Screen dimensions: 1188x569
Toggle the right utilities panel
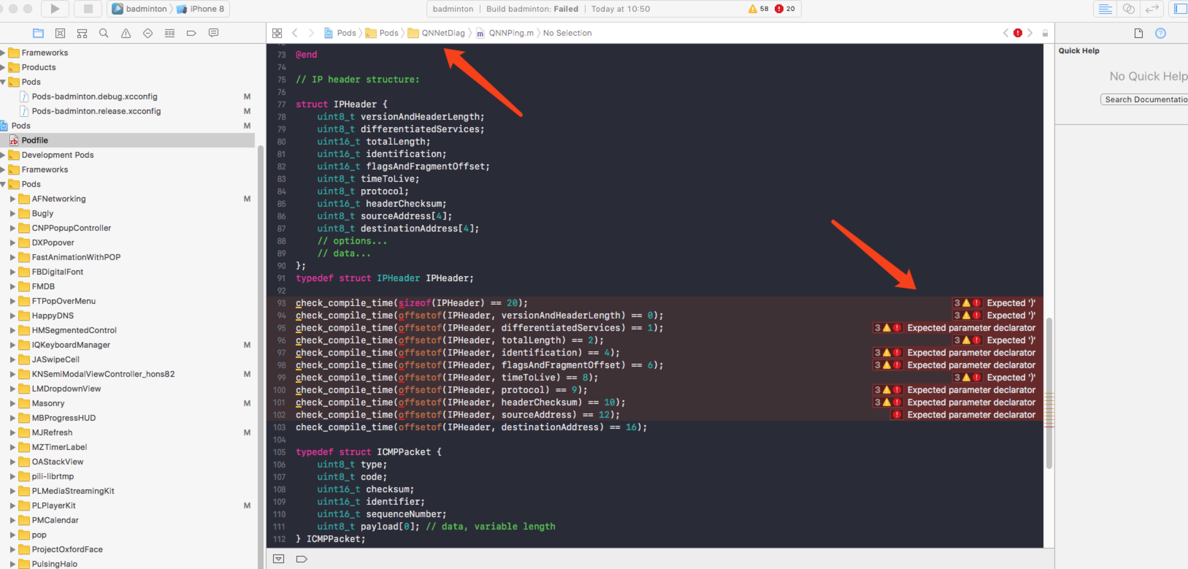pyautogui.click(x=1179, y=9)
